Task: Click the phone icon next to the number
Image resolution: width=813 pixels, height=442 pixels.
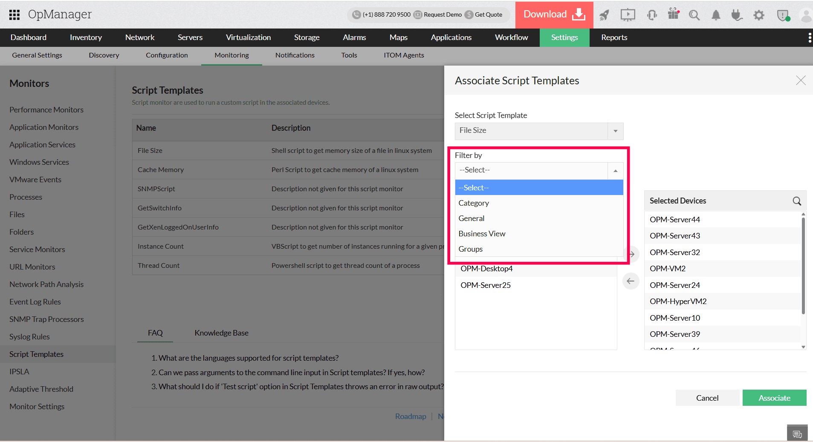Action: [x=356, y=15]
